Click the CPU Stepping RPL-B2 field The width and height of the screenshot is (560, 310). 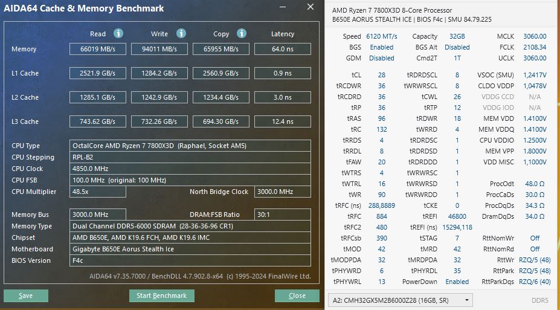point(190,157)
